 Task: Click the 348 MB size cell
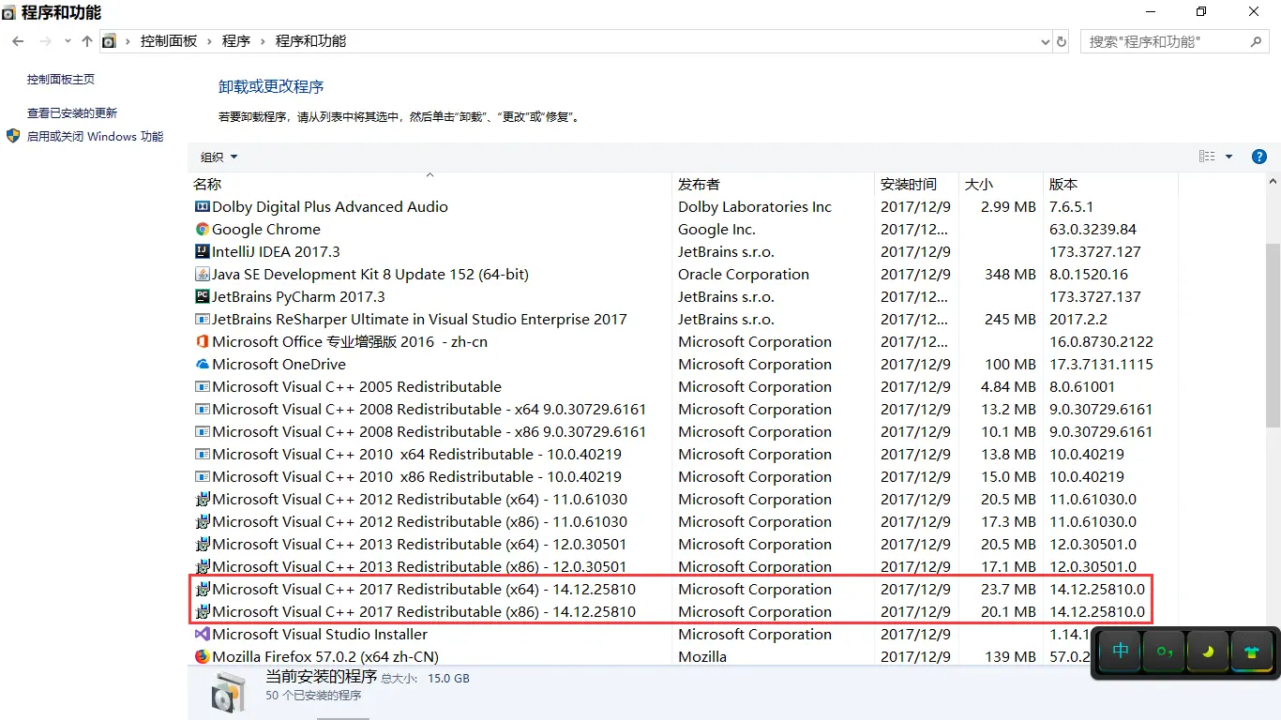1010,274
